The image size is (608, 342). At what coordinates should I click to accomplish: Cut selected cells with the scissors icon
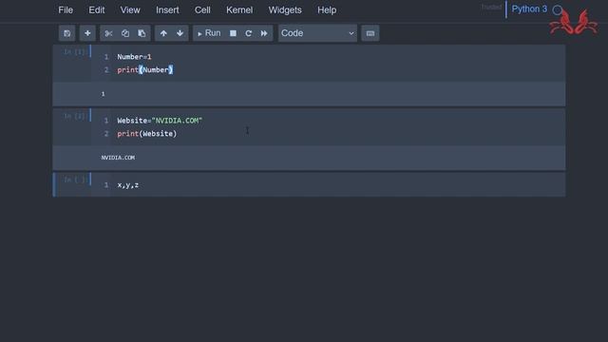pos(108,33)
